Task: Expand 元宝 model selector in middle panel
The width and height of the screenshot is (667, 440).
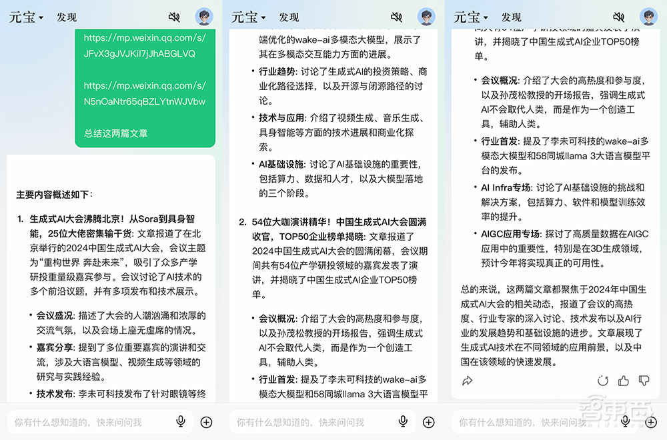Action: click(247, 17)
